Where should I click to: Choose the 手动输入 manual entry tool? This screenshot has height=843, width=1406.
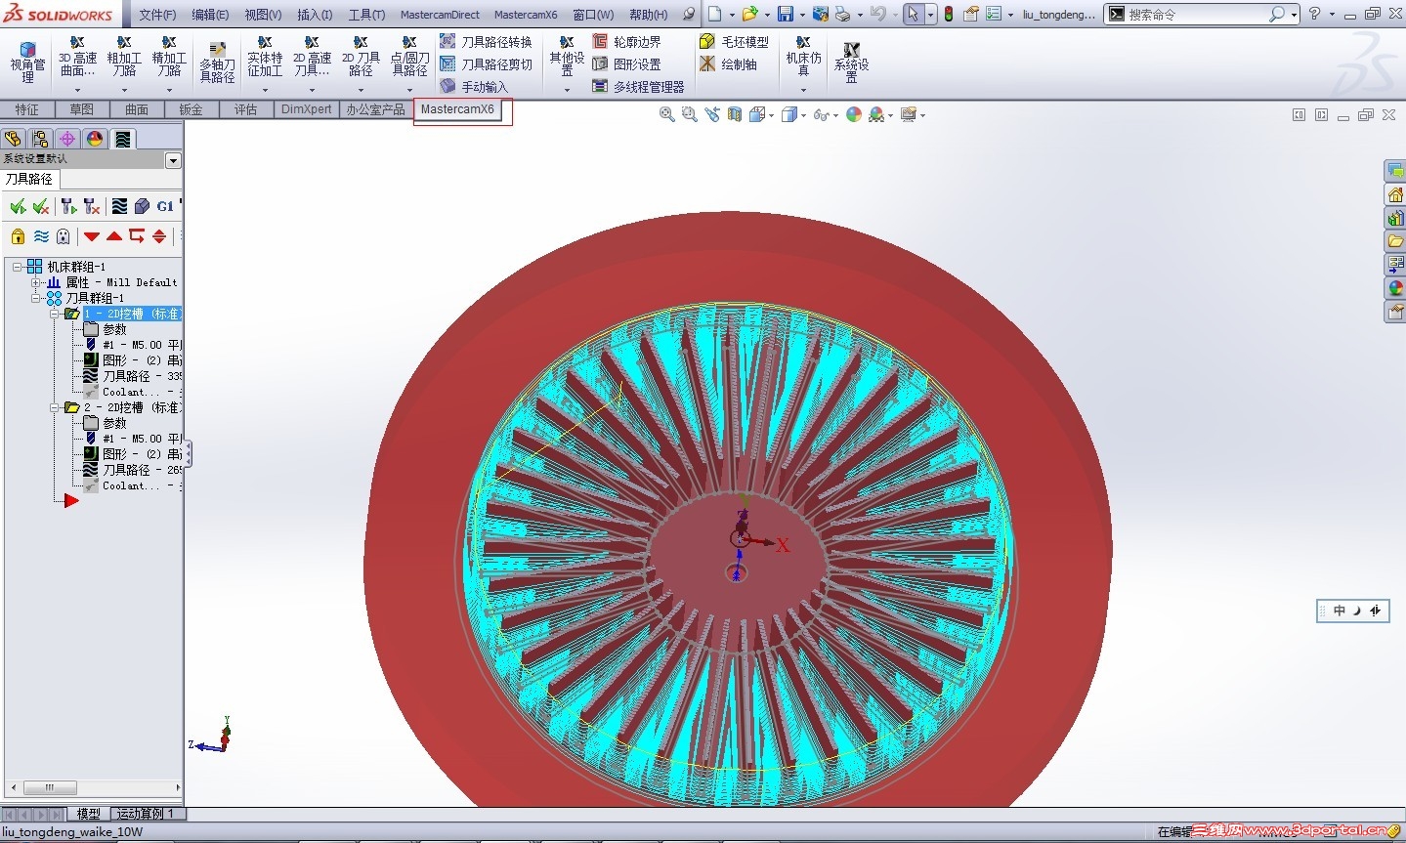tap(474, 86)
